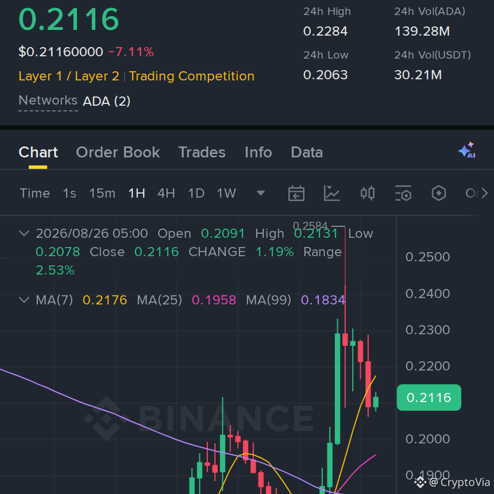Select the 1H interval
Viewport: 494px width, 494px height.
(x=137, y=193)
